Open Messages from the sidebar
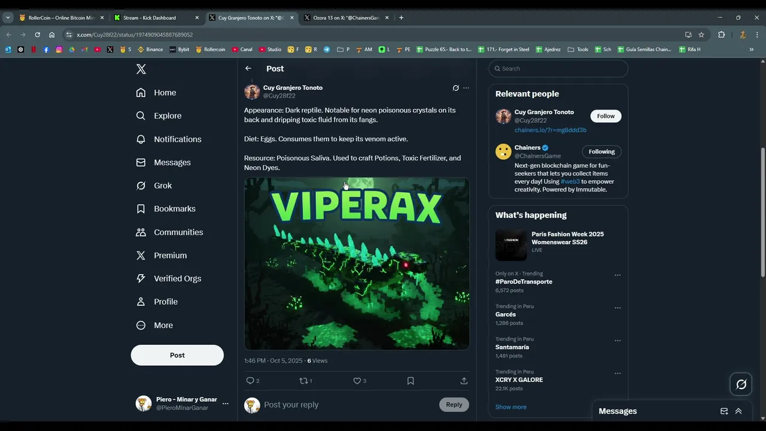The image size is (766, 431). point(163,162)
